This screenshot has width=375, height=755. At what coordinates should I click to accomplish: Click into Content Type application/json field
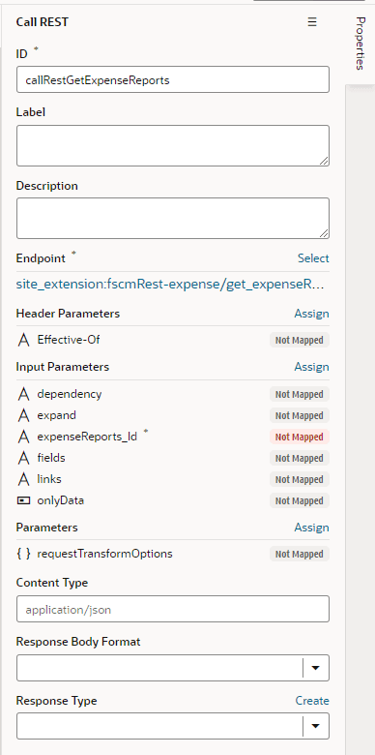point(173,609)
